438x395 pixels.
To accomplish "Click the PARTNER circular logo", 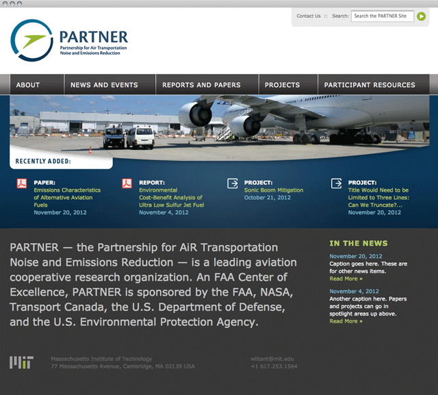I will (x=32, y=40).
